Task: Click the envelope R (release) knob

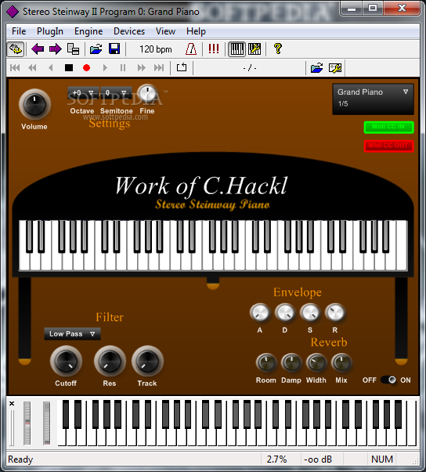Action: coord(335,313)
